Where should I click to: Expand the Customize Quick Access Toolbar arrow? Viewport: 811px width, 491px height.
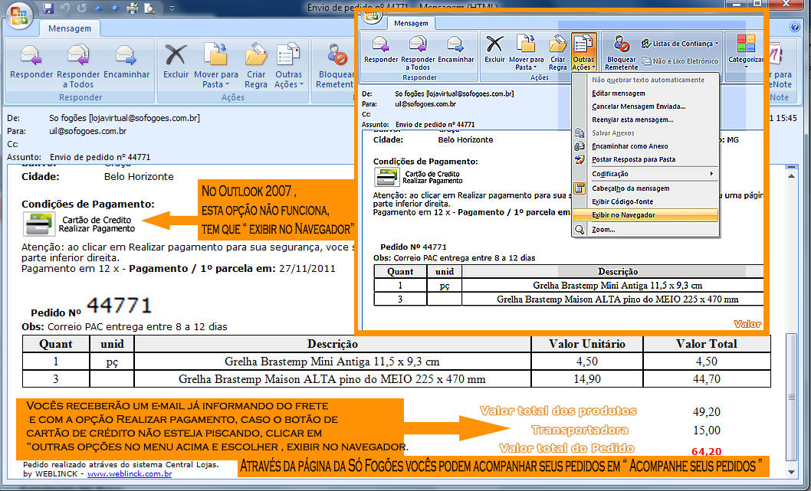pyautogui.click(x=172, y=8)
